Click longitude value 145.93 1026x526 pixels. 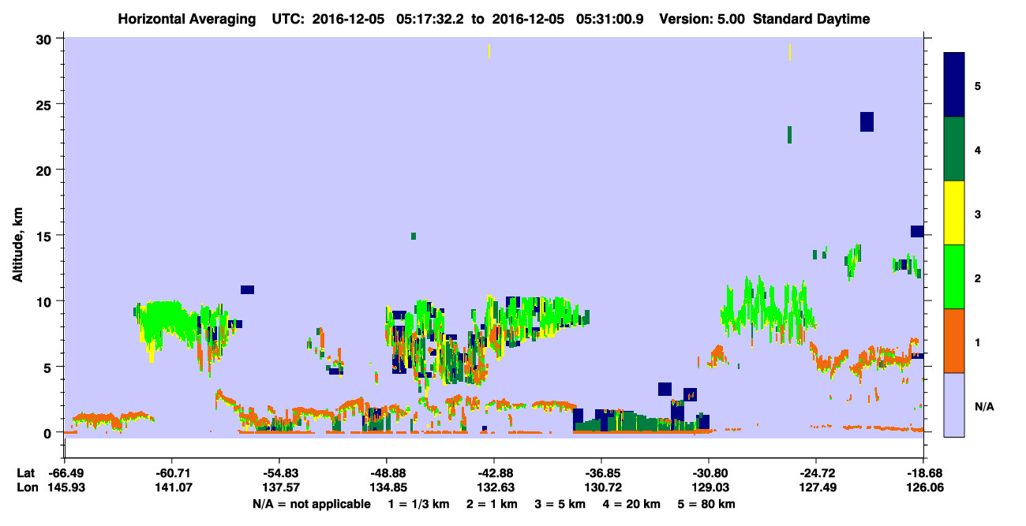click(x=65, y=487)
